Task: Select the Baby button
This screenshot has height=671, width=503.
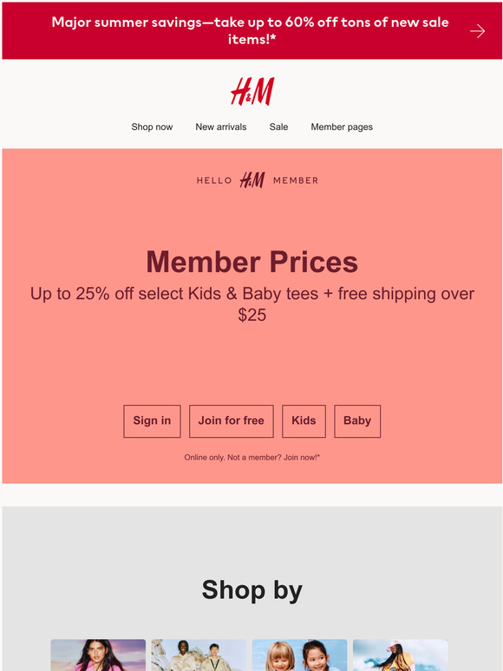Action: pos(357,421)
